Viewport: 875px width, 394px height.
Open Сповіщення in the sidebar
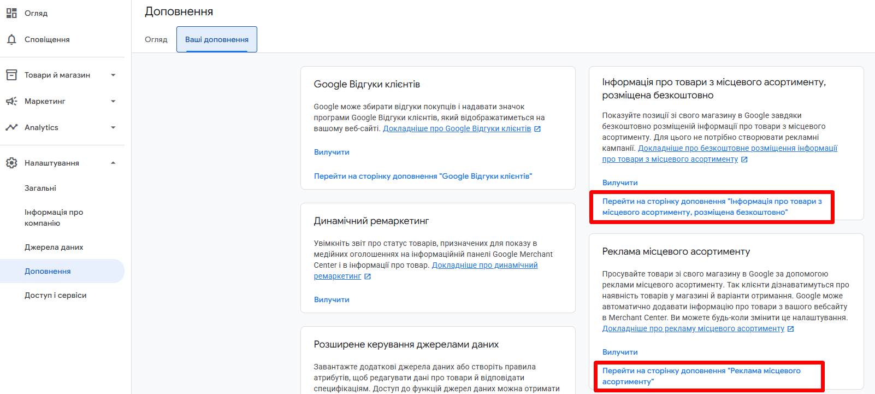[x=47, y=39]
